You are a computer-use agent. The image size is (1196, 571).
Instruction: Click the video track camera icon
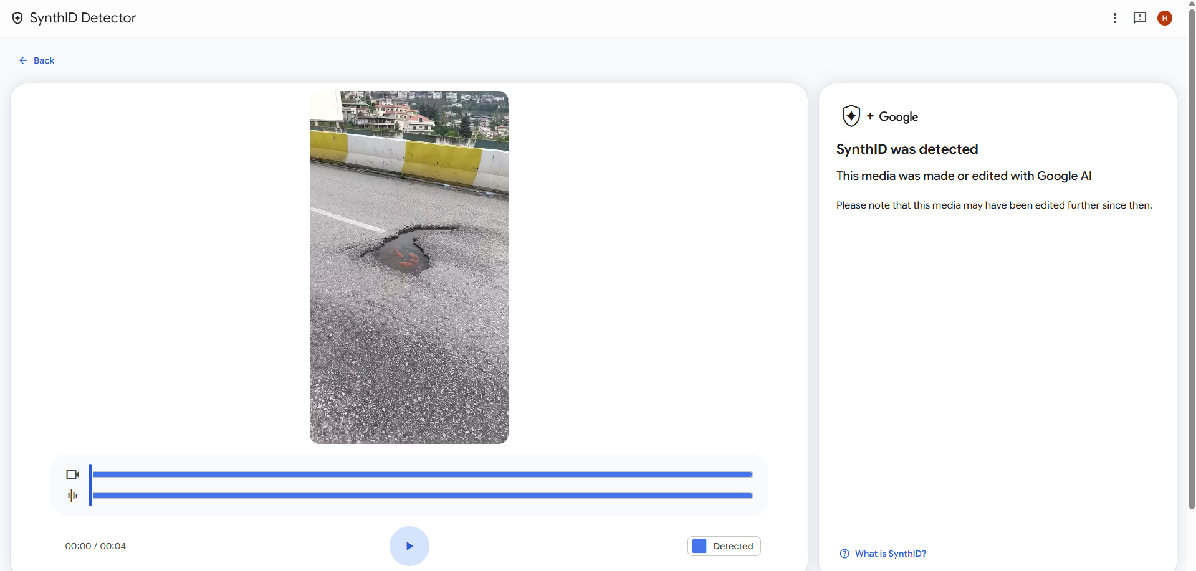[73, 474]
